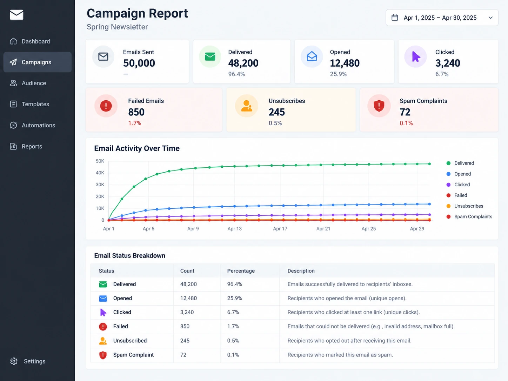The image size is (508, 381).
Task: Click the Emails Sent envelope icon
Action: [103, 56]
